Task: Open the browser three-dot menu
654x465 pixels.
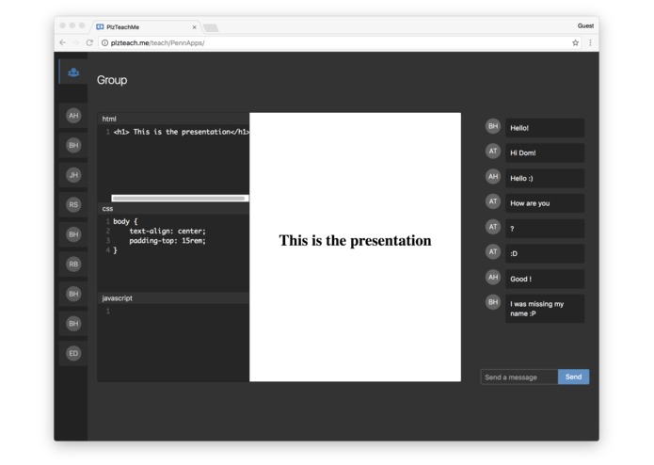Action: click(x=590, y=42)
